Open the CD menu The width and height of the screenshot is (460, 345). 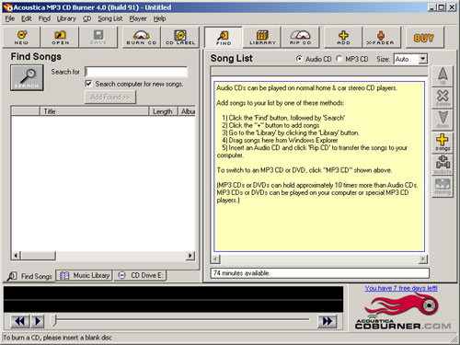86,18
